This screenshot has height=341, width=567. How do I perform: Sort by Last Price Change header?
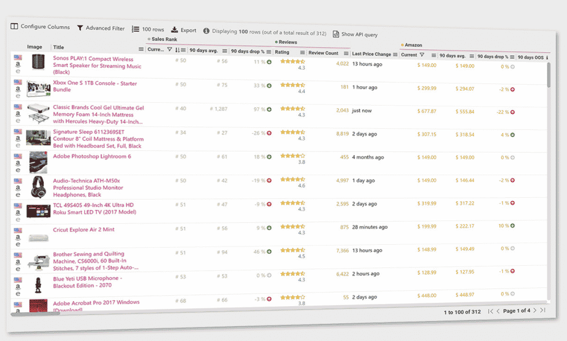click(372, 54)
